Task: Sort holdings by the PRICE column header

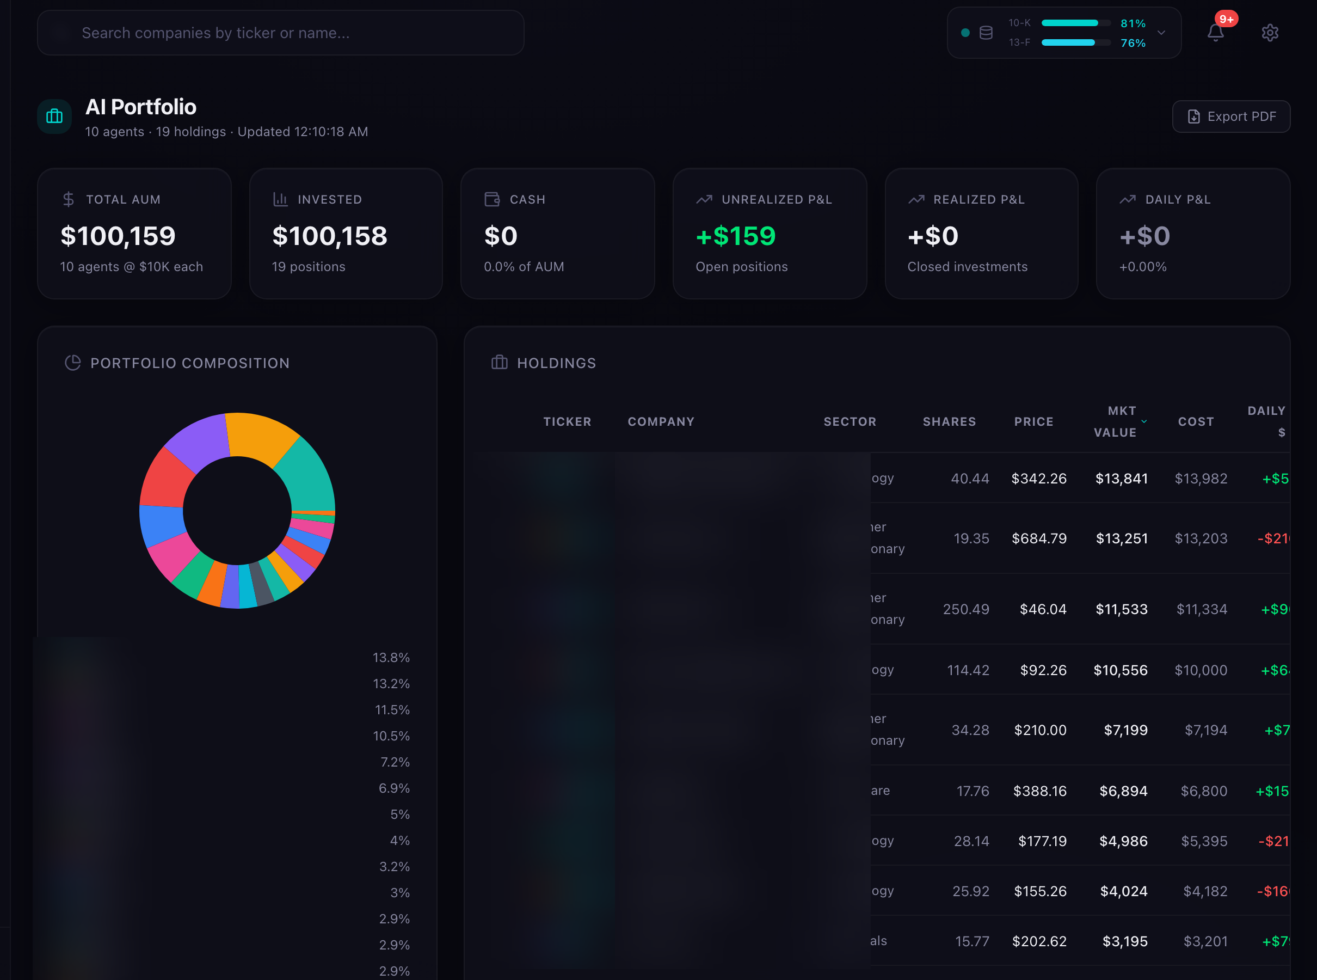Action: click(1033, 421)
